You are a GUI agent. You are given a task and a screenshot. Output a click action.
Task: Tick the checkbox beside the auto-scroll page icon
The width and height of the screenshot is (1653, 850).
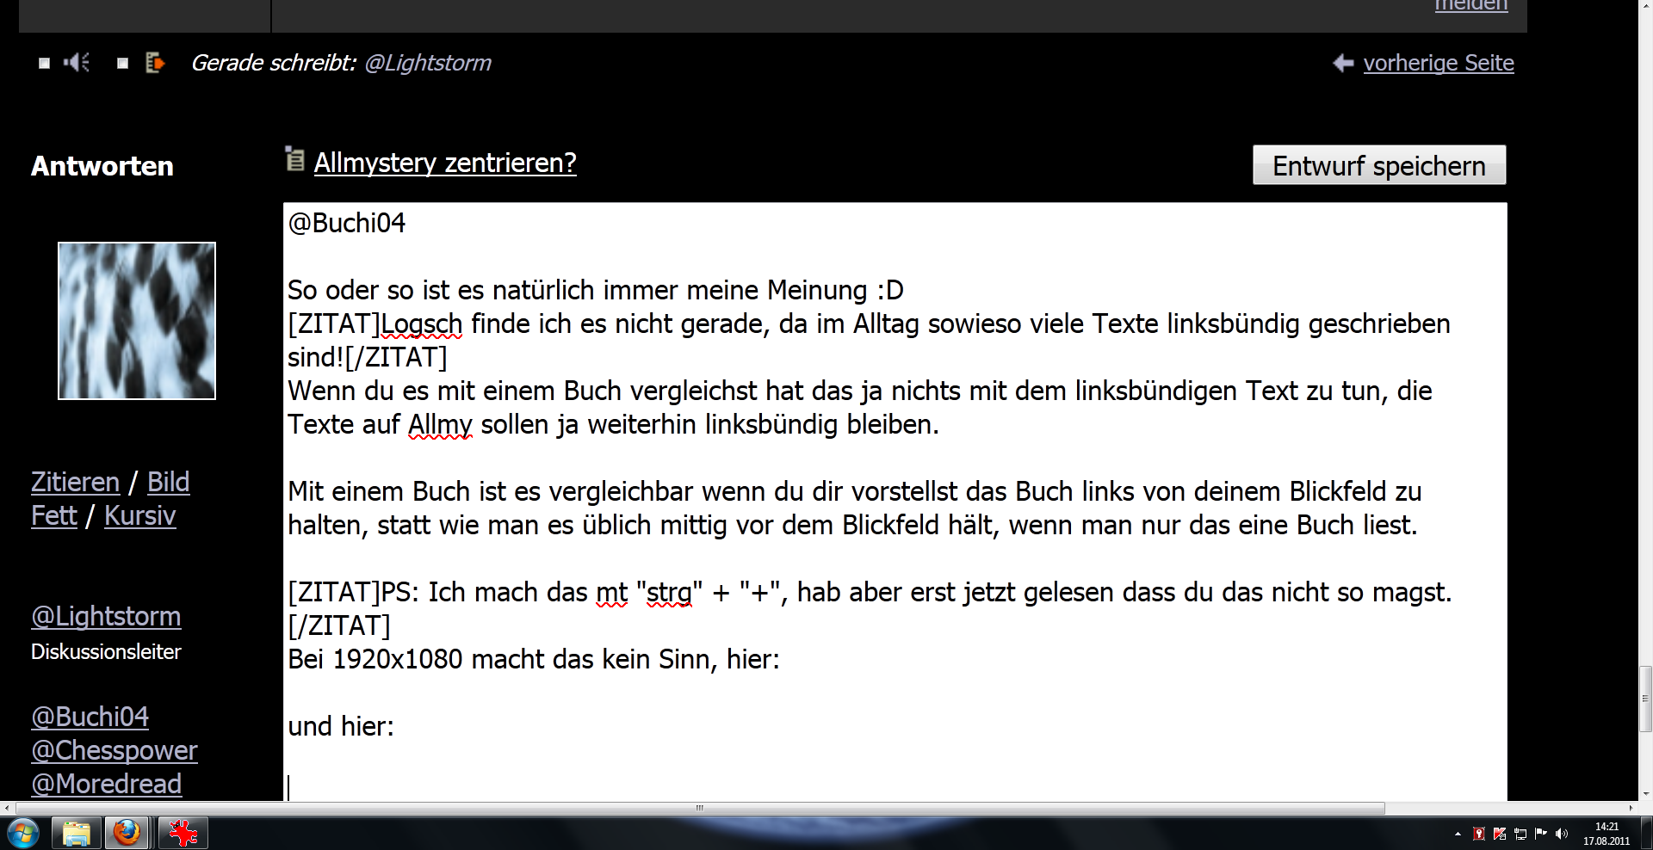pos(123,63)
